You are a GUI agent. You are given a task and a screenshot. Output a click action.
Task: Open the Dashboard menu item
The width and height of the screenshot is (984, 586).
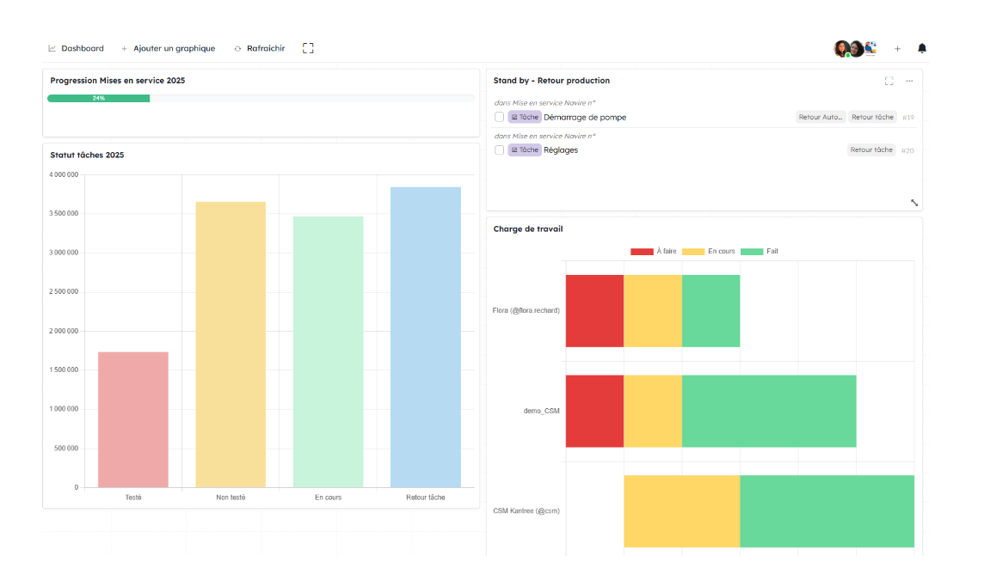77,48
